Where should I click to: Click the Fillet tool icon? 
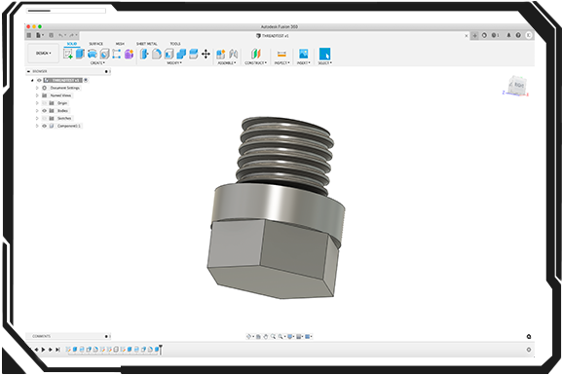tap(157, 55)
